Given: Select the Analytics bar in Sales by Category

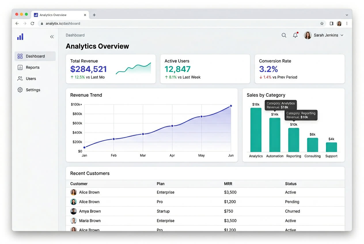Looking at the screenshot, I should point(256,129).
